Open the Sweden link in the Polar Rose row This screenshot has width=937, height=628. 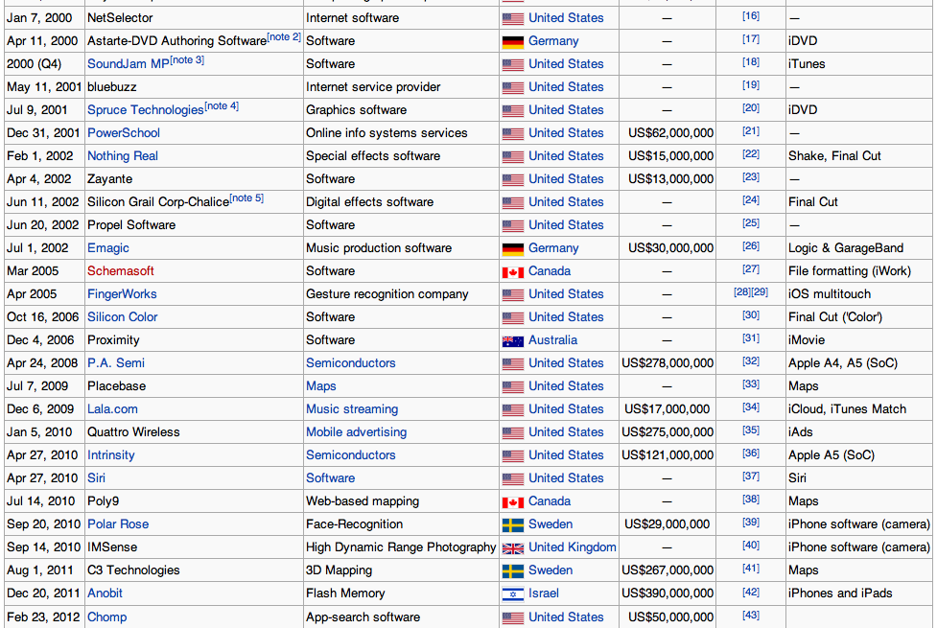point(550,524)
